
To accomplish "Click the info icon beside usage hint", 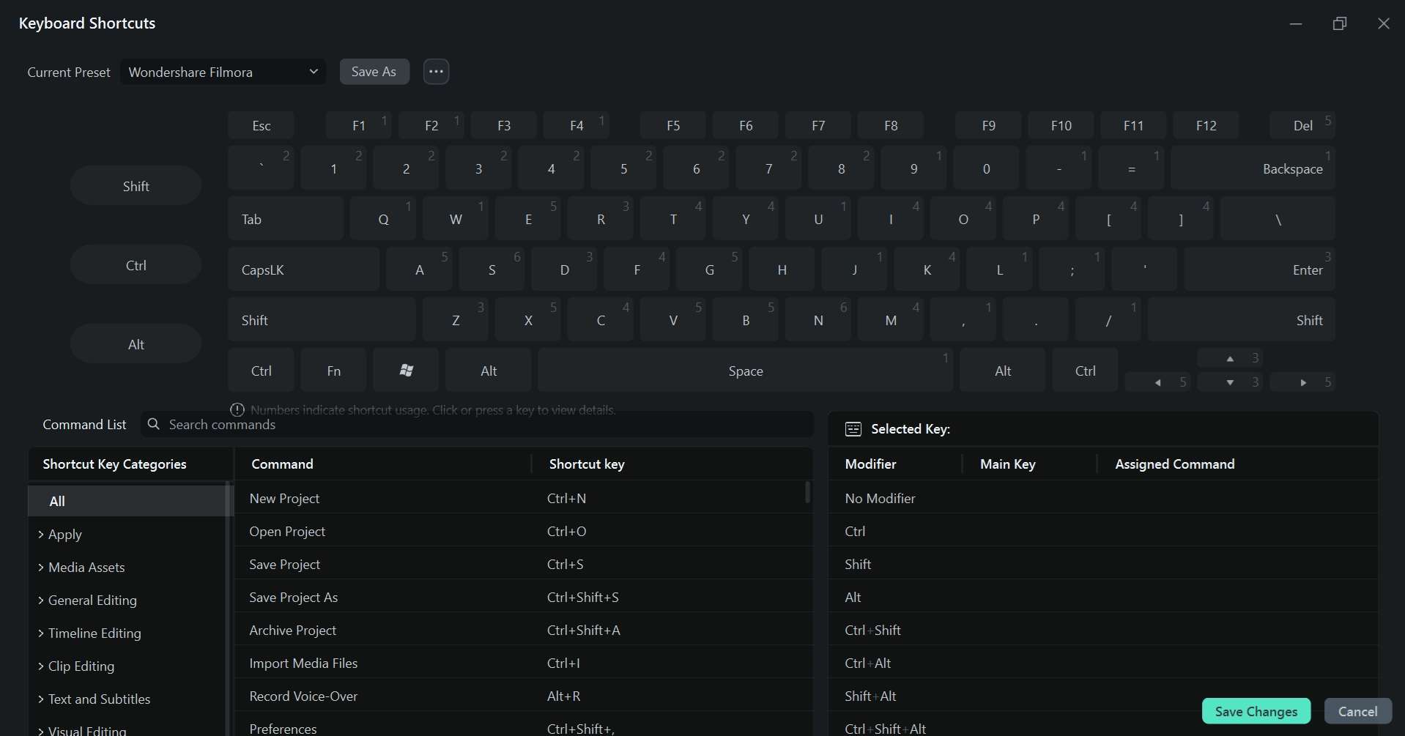I will point(237,409).
